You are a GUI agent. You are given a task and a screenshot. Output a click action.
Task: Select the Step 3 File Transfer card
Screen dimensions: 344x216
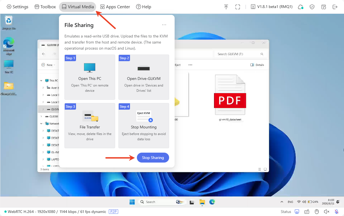coord(90,126)
